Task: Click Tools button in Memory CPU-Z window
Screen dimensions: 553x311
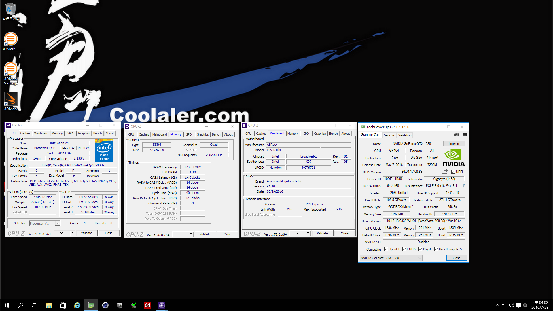Action: click(181, 234)
